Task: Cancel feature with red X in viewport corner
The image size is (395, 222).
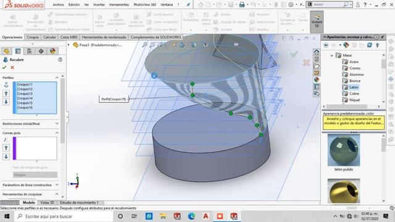Action: pos(306,63)
